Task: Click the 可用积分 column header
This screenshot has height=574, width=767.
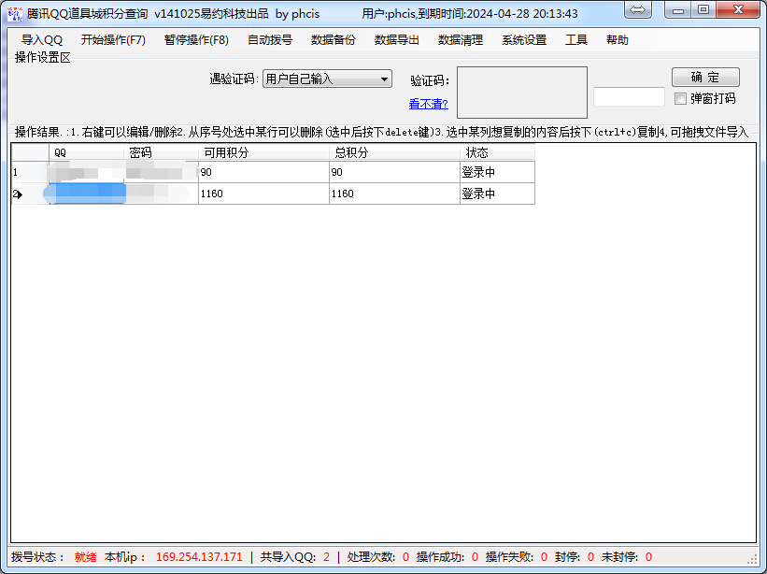Action: [264, 152]
